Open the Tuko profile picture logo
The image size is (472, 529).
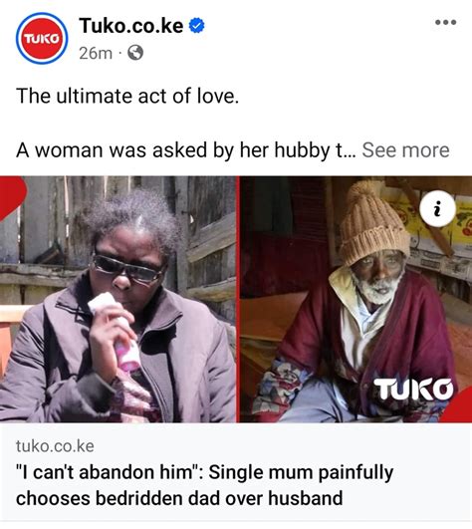click(42, 38)
